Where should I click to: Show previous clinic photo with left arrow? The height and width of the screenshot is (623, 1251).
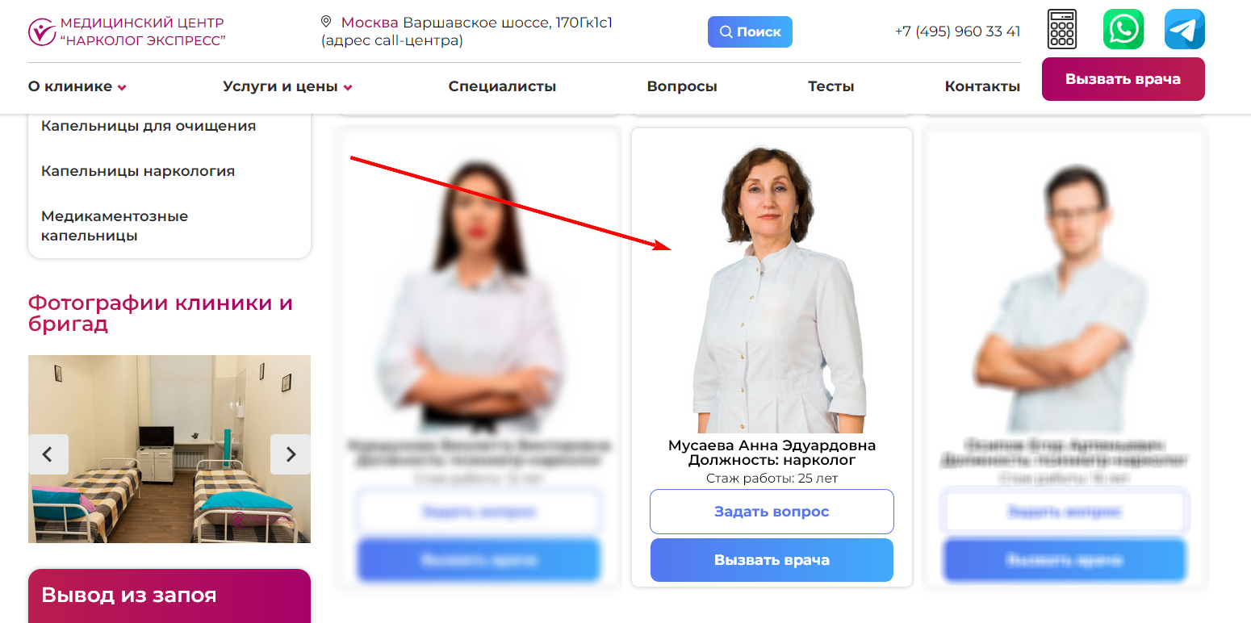(48, 454)
